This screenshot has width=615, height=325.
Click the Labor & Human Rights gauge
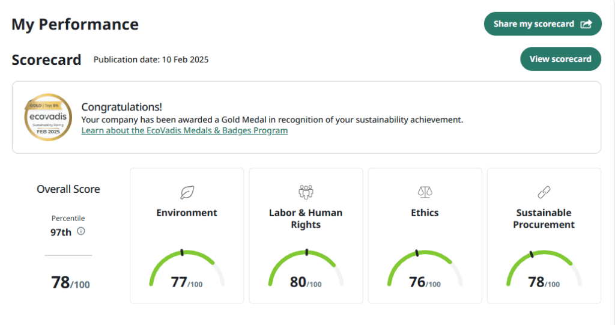[306, 269]
